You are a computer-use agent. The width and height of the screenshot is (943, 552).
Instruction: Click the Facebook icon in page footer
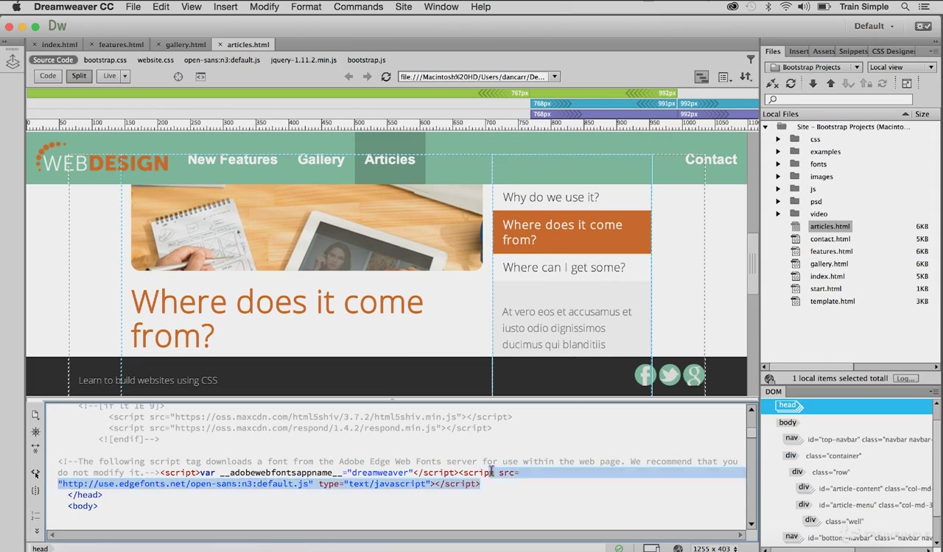pos(645,375)
